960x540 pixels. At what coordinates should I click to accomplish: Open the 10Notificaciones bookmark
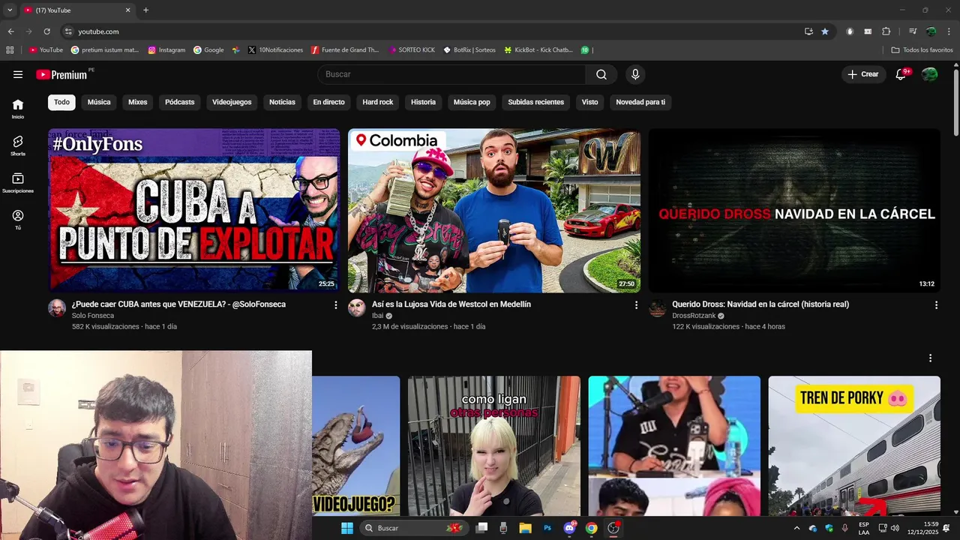click(x=275, y=50)
